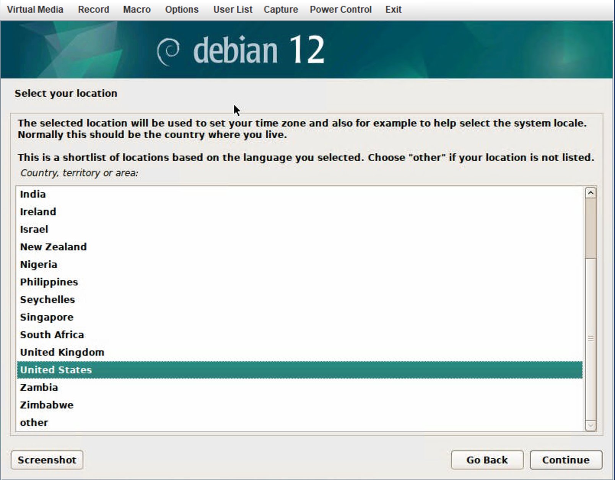Viewport: 615px width, 480px height.
Task: Take a Screenshot with the installer button
Action: tap(47, 460)
